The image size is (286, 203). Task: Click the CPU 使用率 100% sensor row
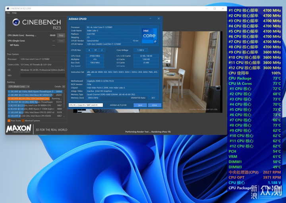click(255, 73)
